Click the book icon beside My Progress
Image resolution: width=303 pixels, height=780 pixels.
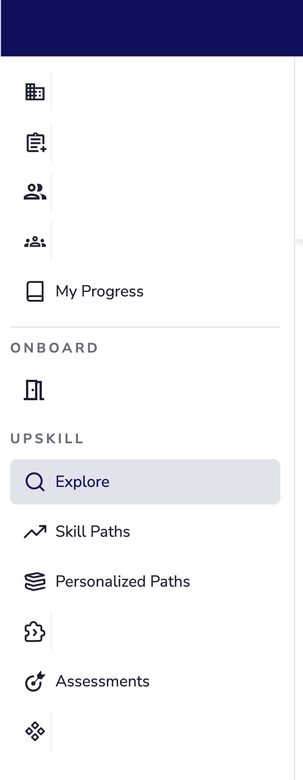pyautogui.click(x=35, y=291)
